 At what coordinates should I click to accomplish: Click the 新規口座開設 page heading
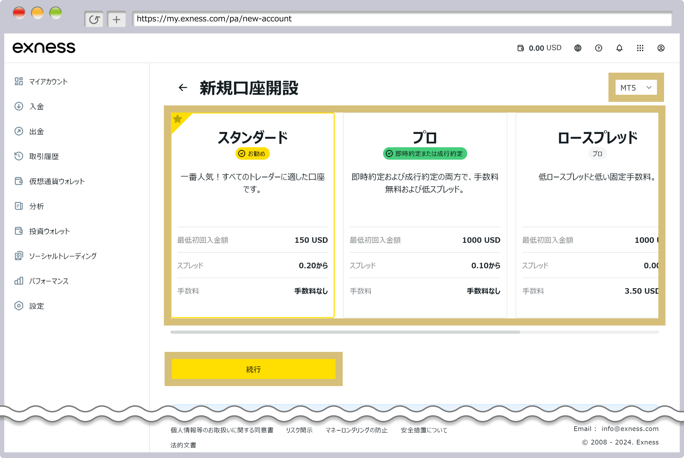pyautogui.click(x=249, y=88)
